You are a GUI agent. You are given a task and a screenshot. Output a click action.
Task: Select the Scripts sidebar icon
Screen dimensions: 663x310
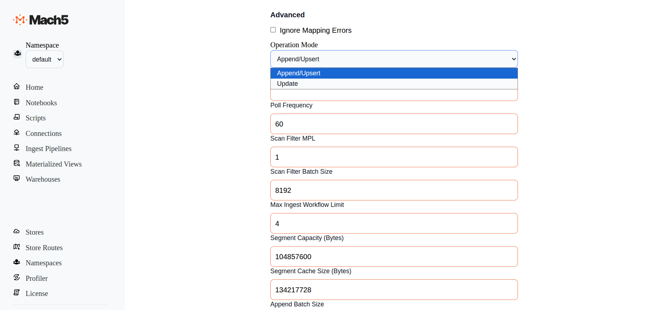pos(17,117)
